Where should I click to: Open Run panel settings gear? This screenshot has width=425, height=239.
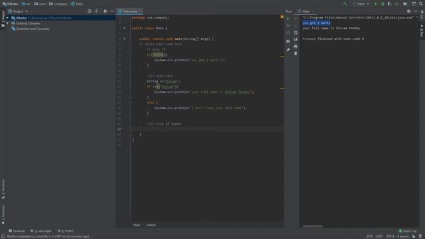click(x=409, y=11)
